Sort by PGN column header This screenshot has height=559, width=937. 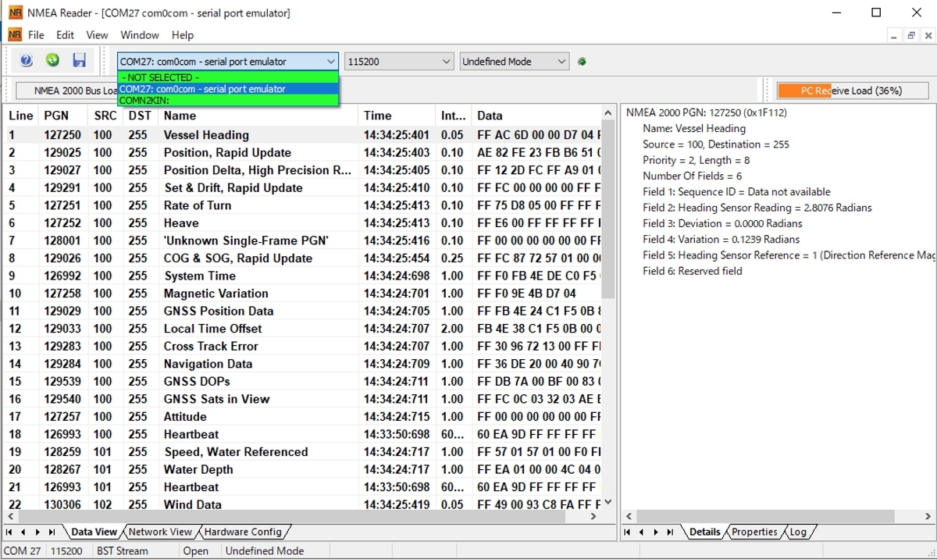[64, 116]
